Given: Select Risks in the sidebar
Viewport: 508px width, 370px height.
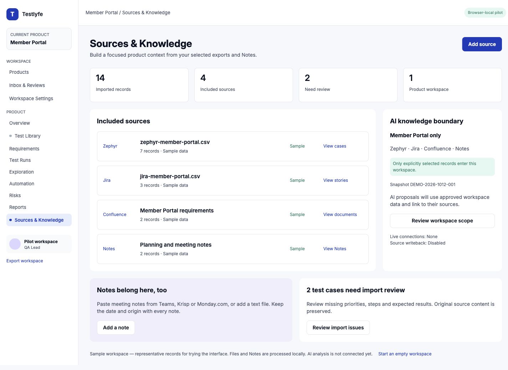Looking at the screenshot, I should [15, 195].
